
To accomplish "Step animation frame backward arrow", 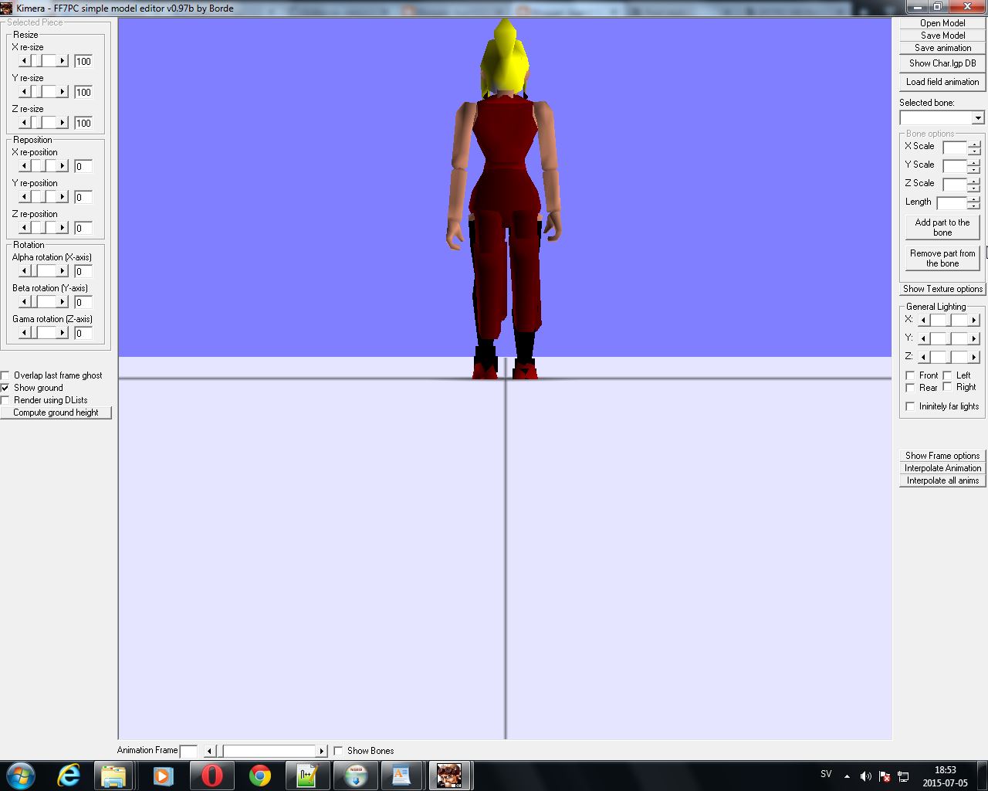I will 209,751.
